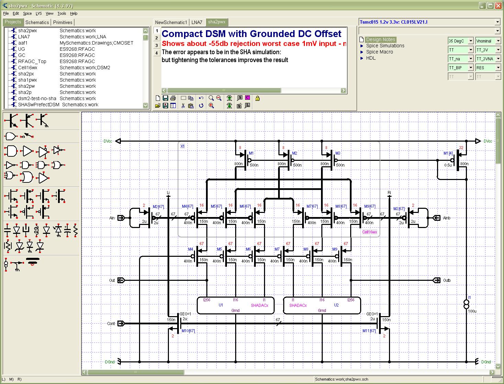
Task: Pick the NPN transistor symbol from palette
Action: click(12, 120)
